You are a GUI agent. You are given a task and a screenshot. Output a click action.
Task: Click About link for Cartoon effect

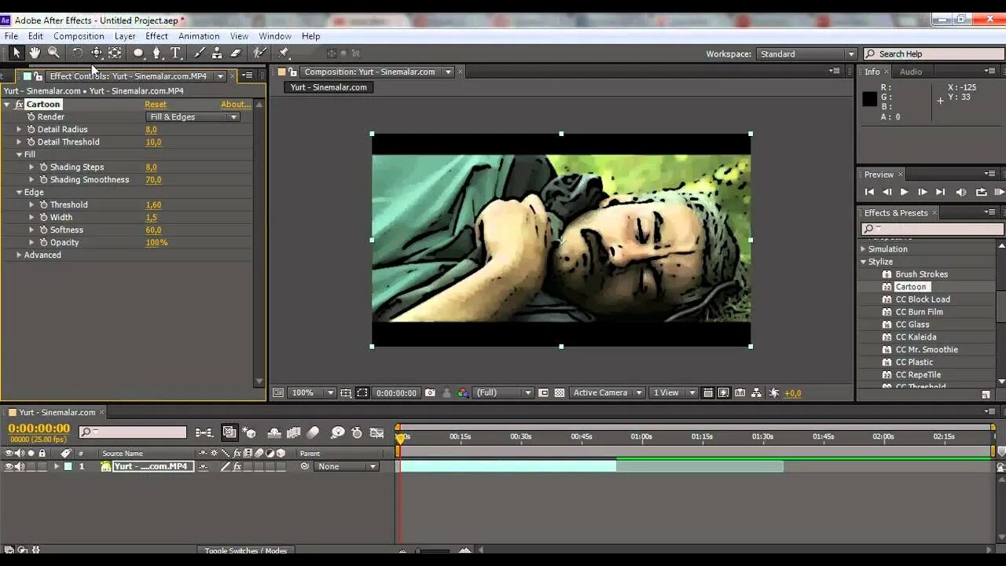(x=235, y=105)
